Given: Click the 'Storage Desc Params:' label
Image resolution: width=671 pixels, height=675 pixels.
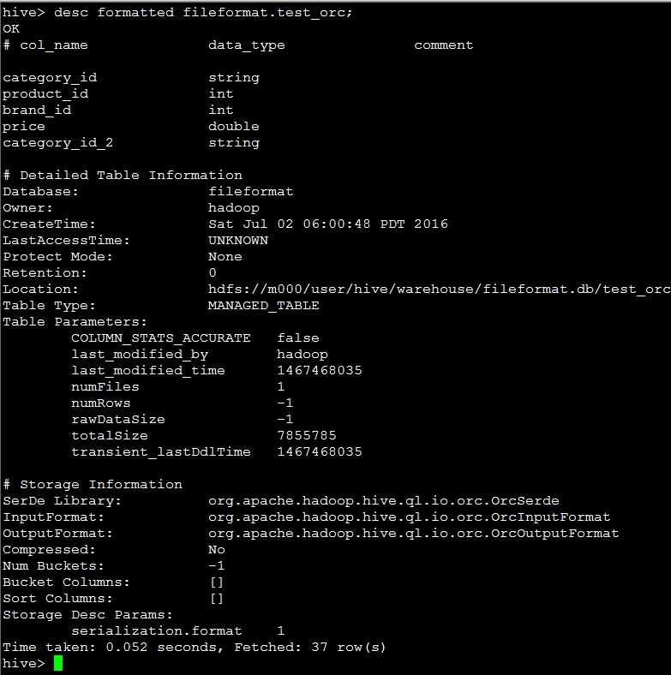Looking at the screenshot, I should click(x=88, y=615).
